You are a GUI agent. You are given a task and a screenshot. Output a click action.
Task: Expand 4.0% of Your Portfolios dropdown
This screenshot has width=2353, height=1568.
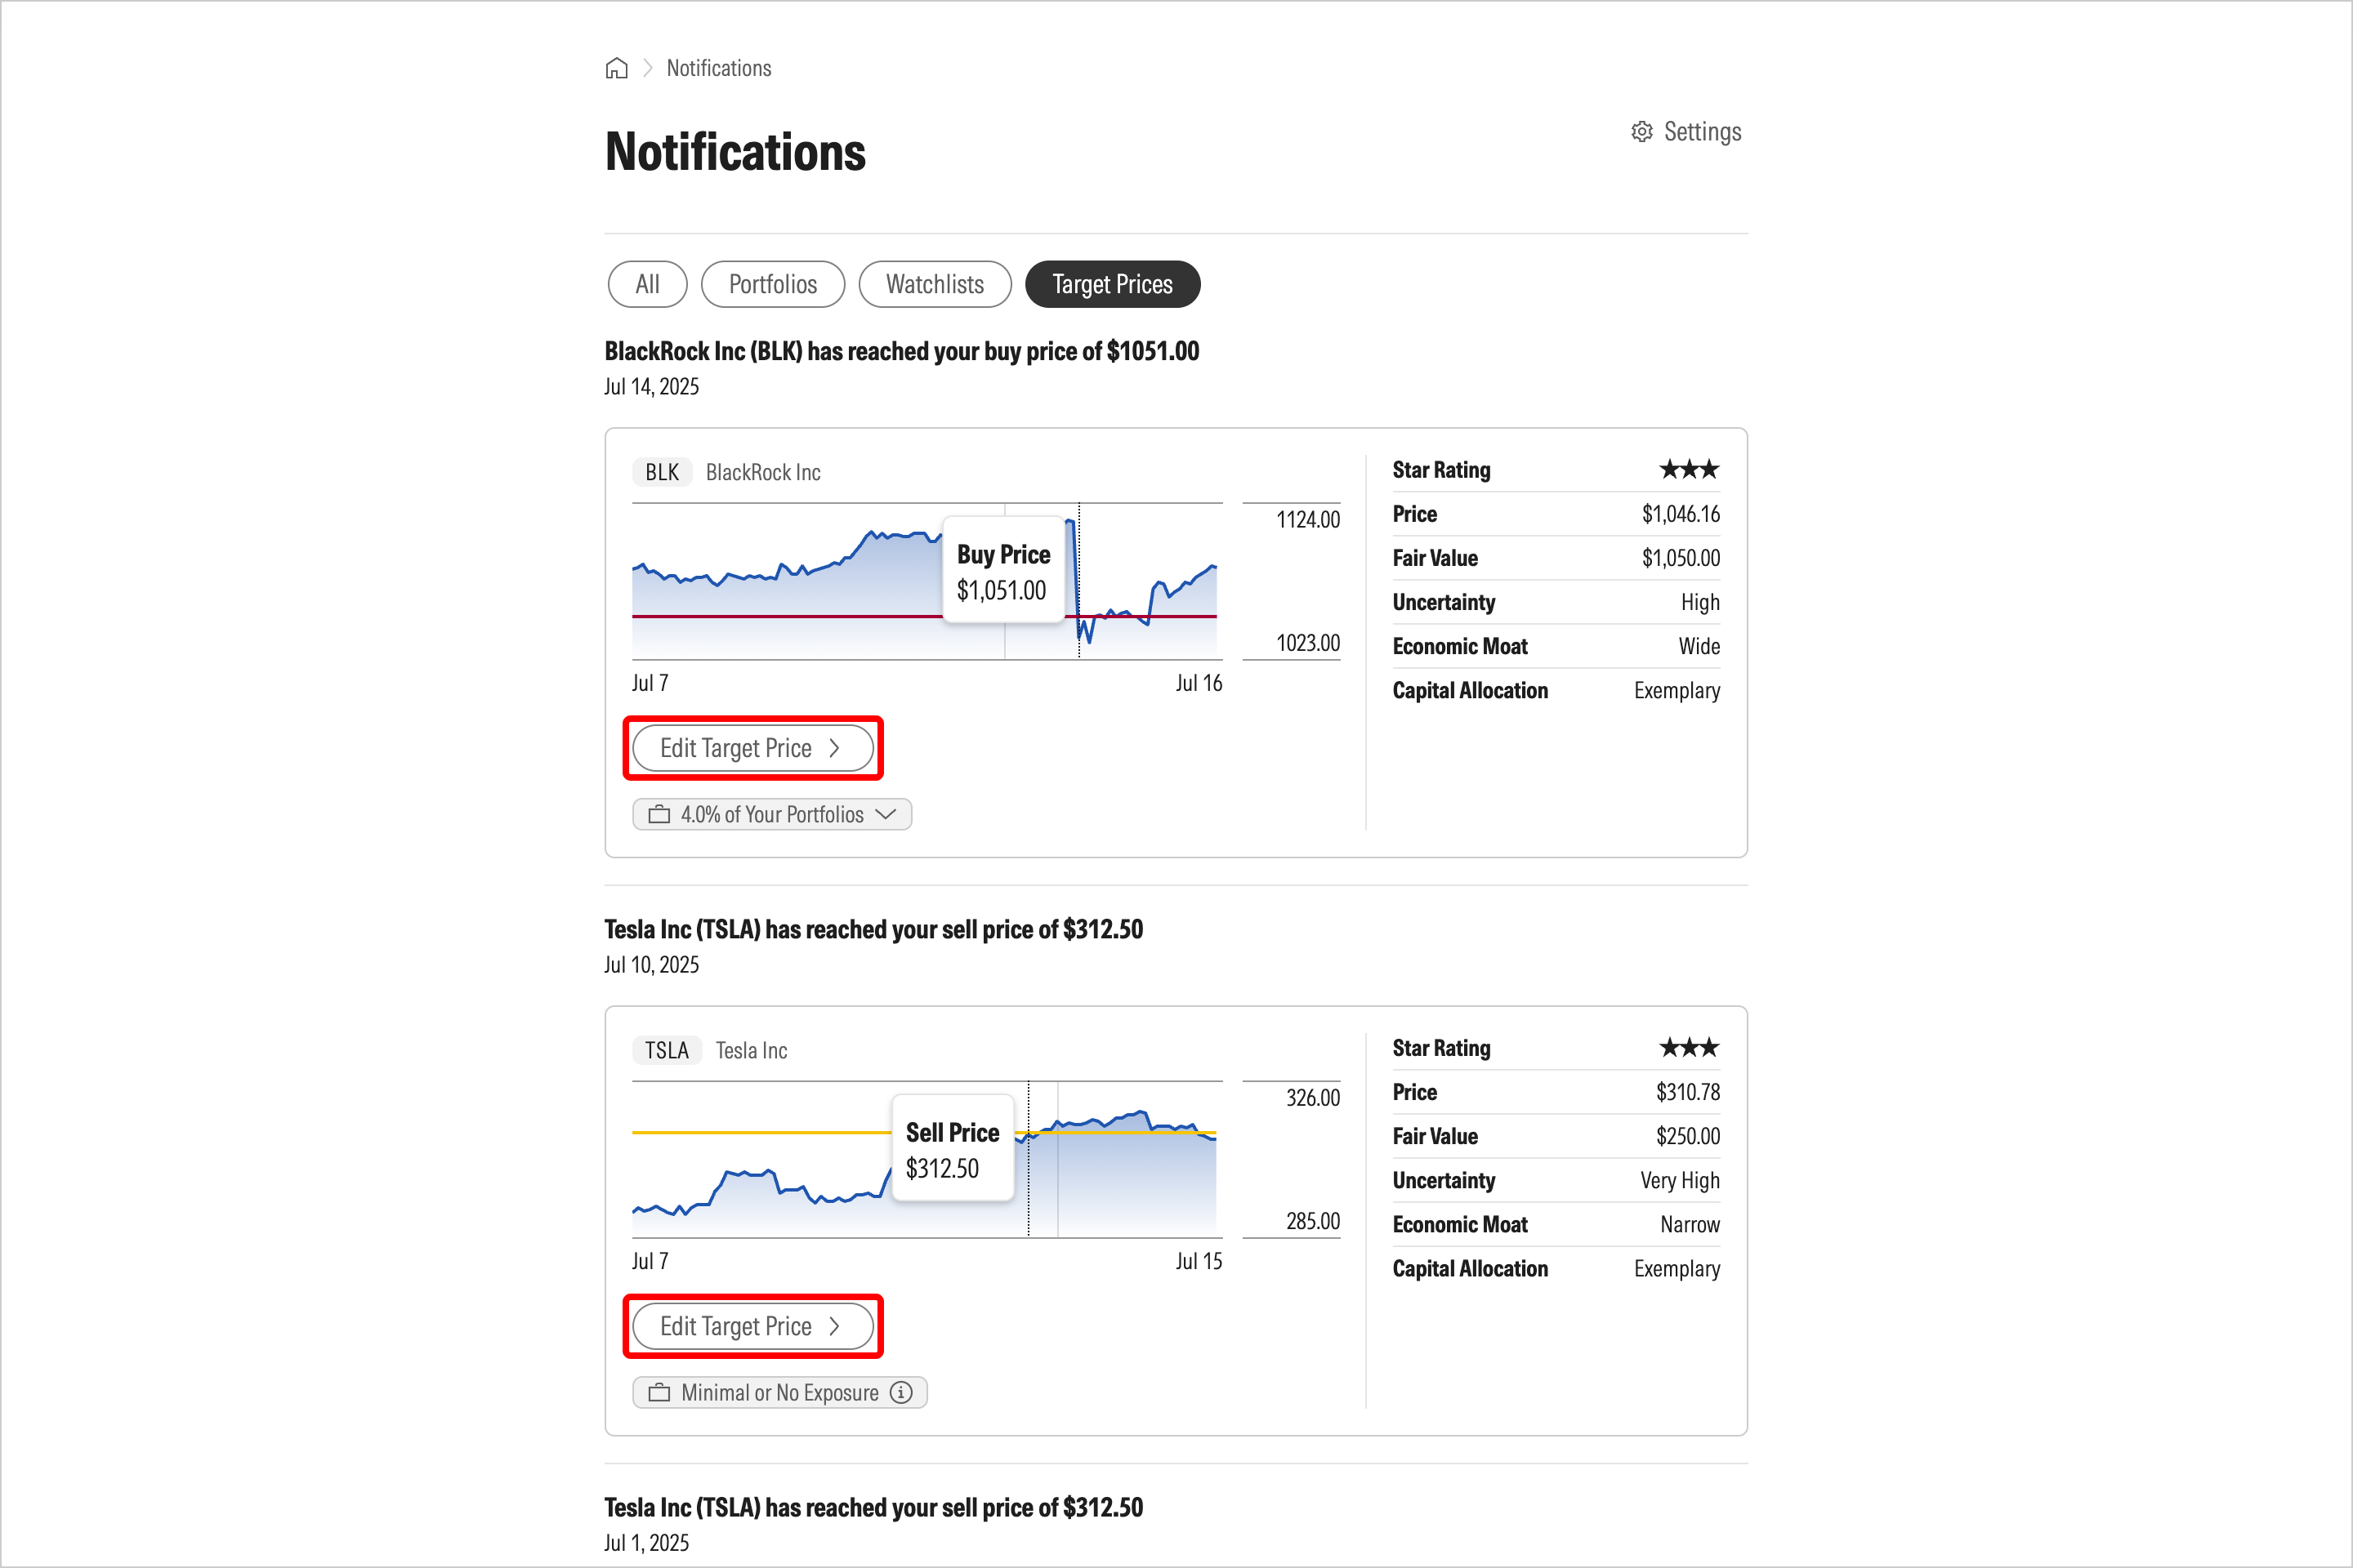(771, 814)
